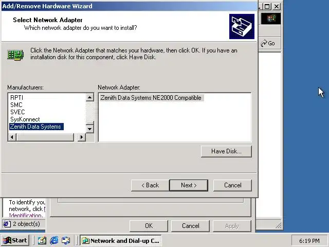Select Zenith Data Systems manufacturer

click(x=36, y=127)
